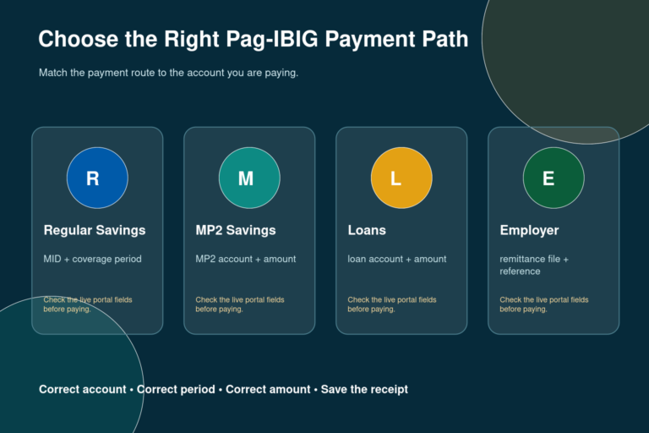
Task: Select the MP2 Savings card heading
Action: point(236,230)
